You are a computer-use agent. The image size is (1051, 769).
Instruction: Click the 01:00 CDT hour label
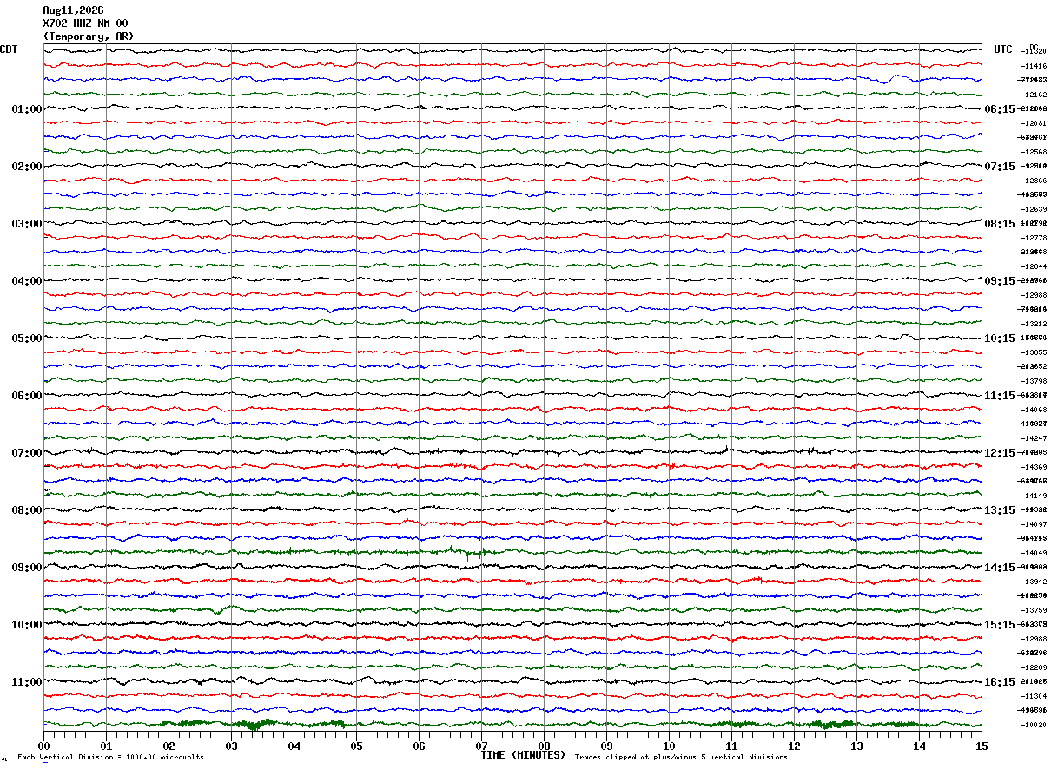click(26, 109)
